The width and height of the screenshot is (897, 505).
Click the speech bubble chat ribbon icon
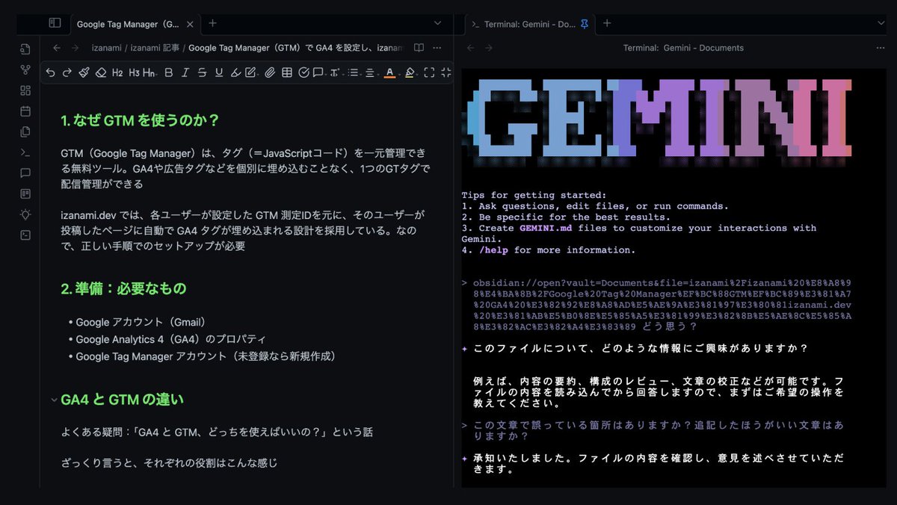click(x=25, y=173)
